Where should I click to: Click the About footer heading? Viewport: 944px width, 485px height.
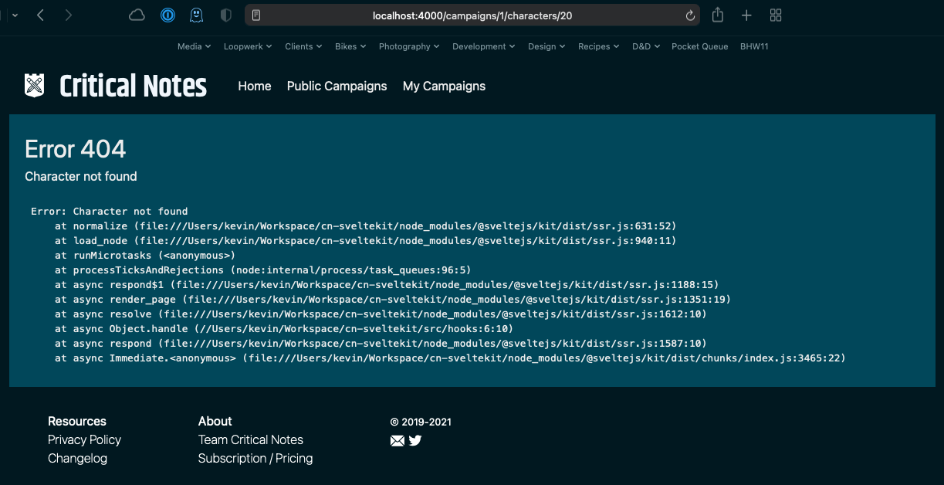pyautogui.click(x=215, y=421)
